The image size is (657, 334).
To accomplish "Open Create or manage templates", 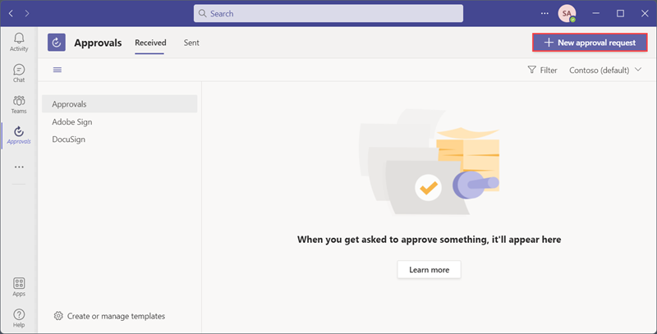I will pyautogui.click(x=109, y=316).
